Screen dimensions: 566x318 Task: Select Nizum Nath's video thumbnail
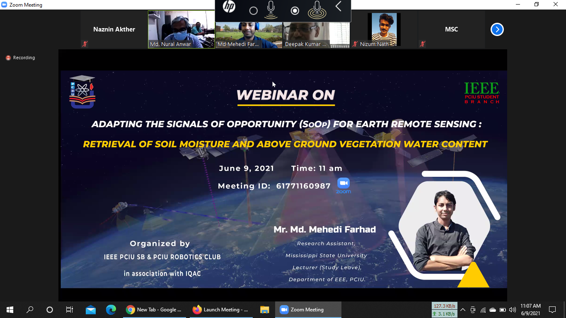click(384, 30)
